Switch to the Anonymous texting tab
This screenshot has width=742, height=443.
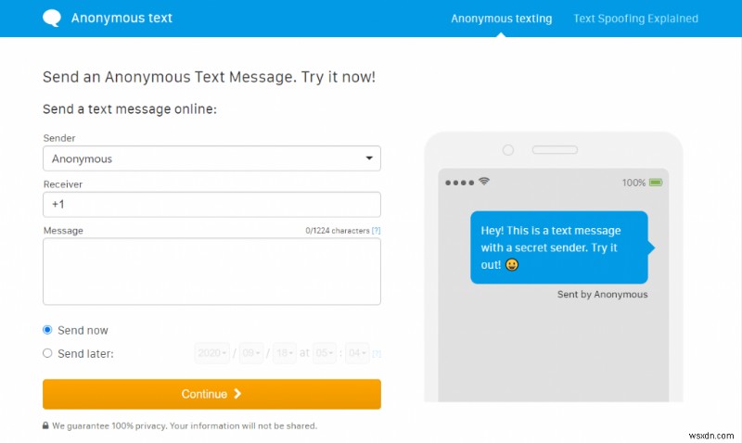pos(501,19)
